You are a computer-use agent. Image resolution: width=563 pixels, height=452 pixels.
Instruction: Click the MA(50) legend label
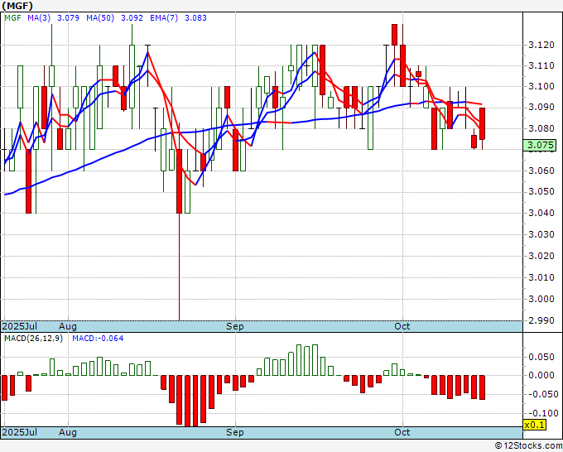point(100,18)
